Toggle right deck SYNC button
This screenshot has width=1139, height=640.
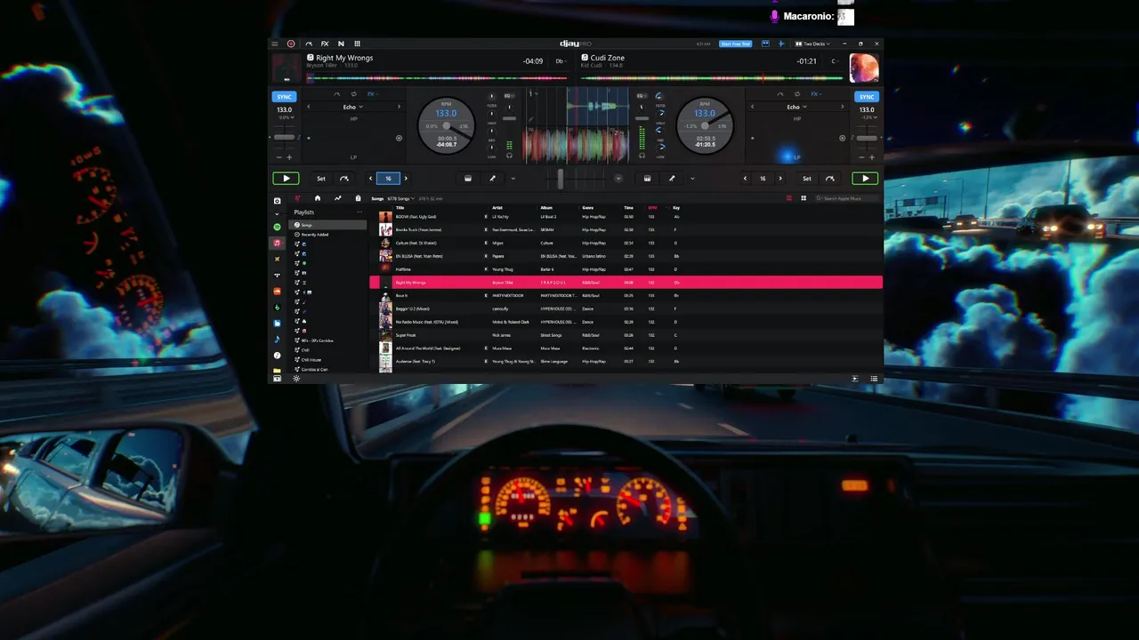pyautogui.click(x=867, y=97)
